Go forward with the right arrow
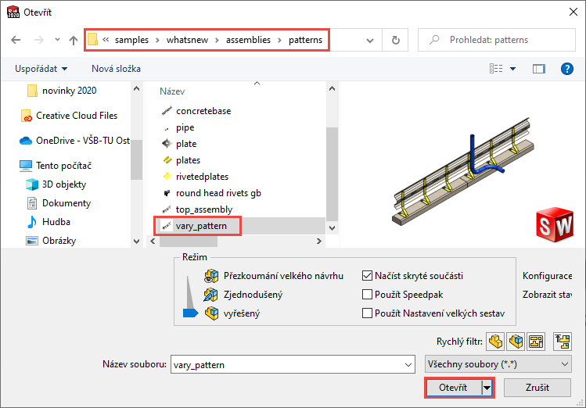Viewport: 586px width, 408px height. 39,40
